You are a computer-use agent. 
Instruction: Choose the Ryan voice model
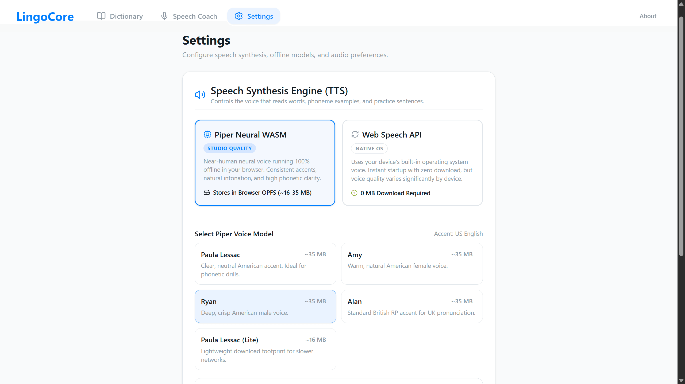point(265,306)
